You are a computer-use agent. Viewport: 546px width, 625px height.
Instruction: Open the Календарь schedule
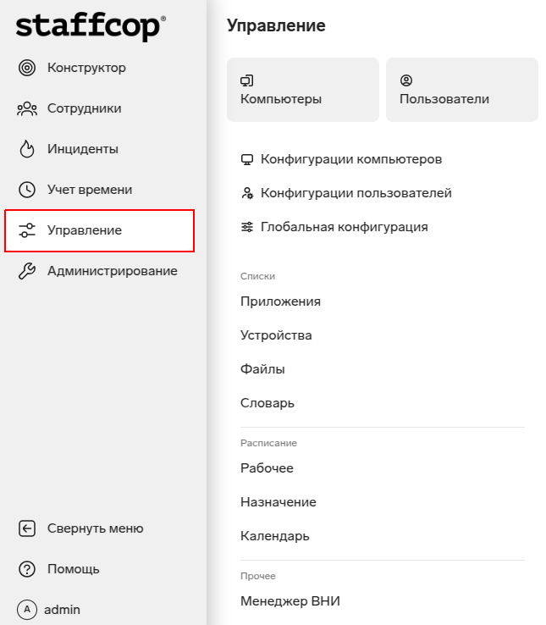(275, 536)
